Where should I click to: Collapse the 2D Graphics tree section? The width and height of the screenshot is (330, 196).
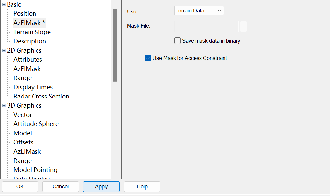(4, 51)
